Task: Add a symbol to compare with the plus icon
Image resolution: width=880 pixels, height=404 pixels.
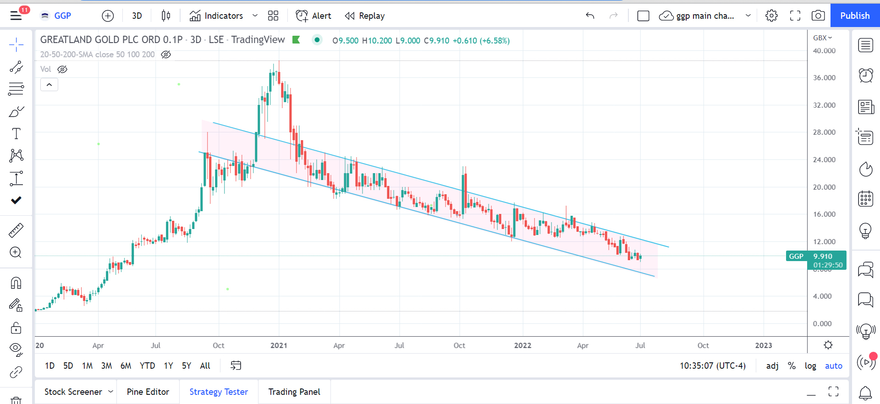Action: [108, 16]
